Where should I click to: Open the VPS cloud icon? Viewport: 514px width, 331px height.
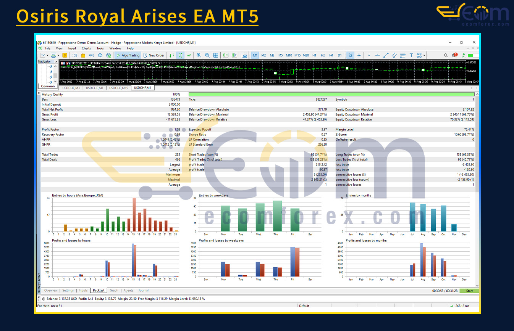tap(100, 55)
